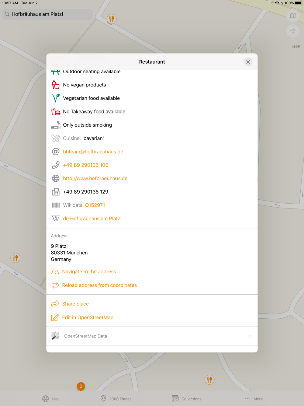The height and width of the screenshot is (406, 304).
Task: Switch to the Collections tab
Action: coord(186,399)
